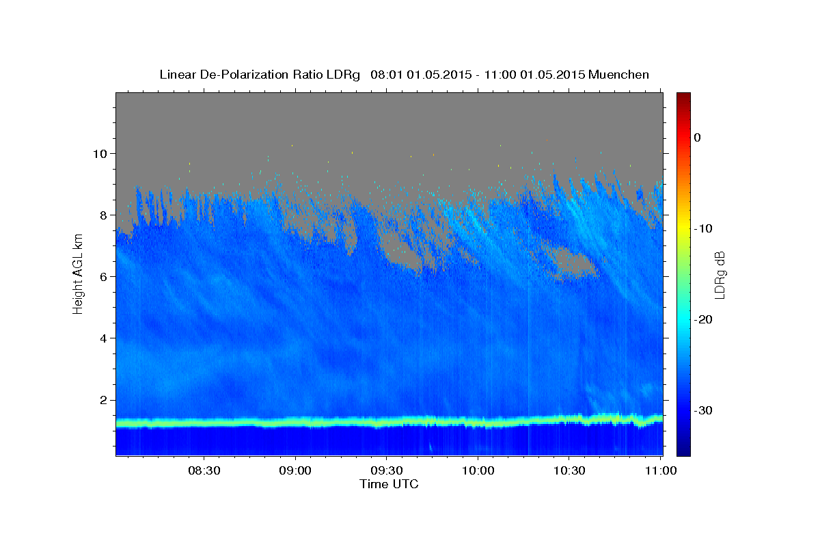Click the 'Muenchen' location in the title
The width and height of the screenshot is (820, 547).
[x=618, y=75]
